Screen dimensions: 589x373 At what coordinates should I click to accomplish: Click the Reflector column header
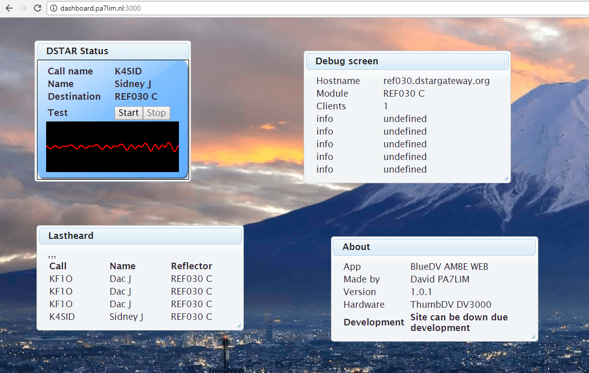(x=191, y=266)
